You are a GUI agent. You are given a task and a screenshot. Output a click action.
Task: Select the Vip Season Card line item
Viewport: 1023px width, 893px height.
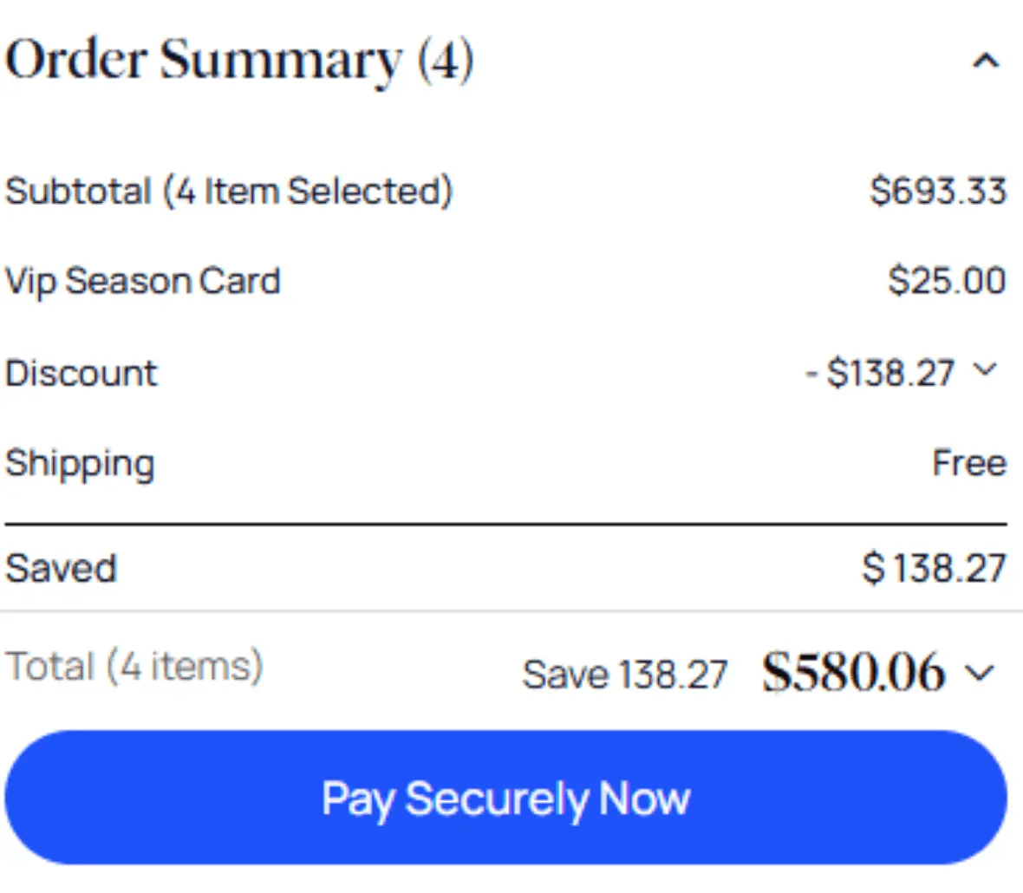click(x=142, y=280)
